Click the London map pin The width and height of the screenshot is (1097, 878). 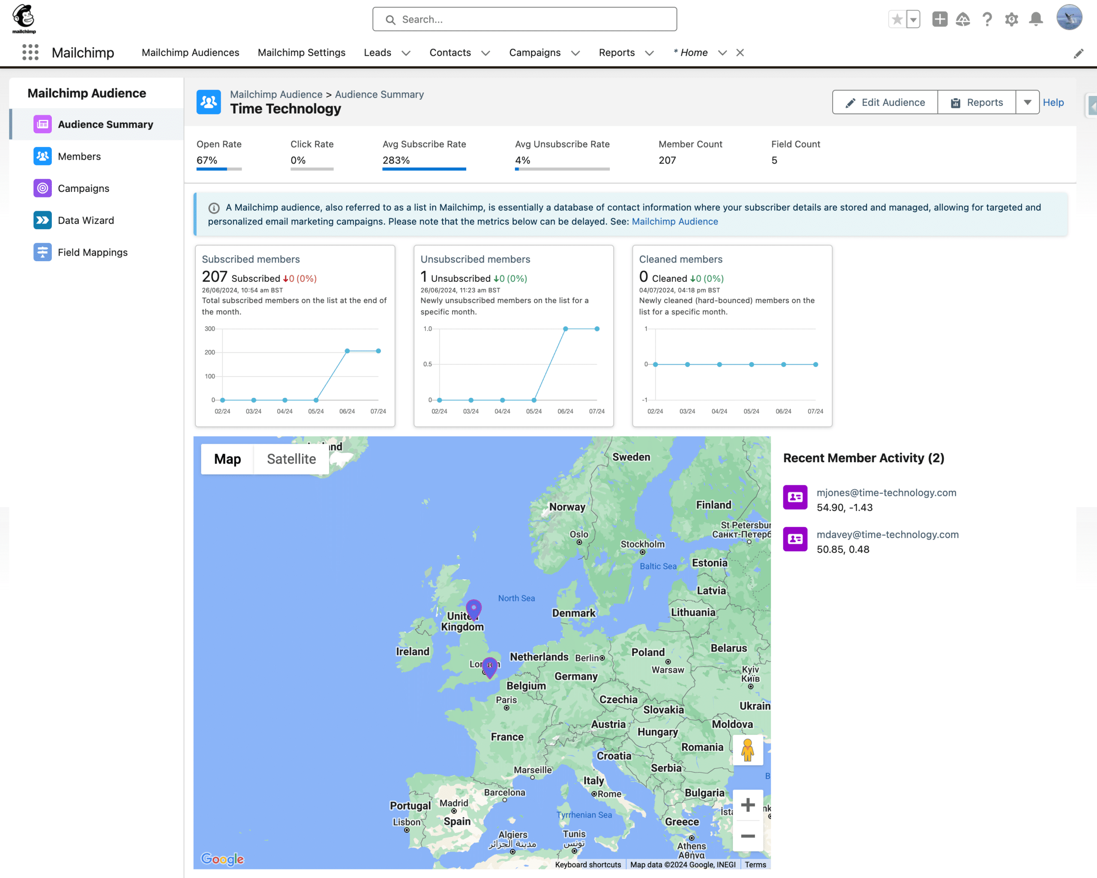coord(489,668)
